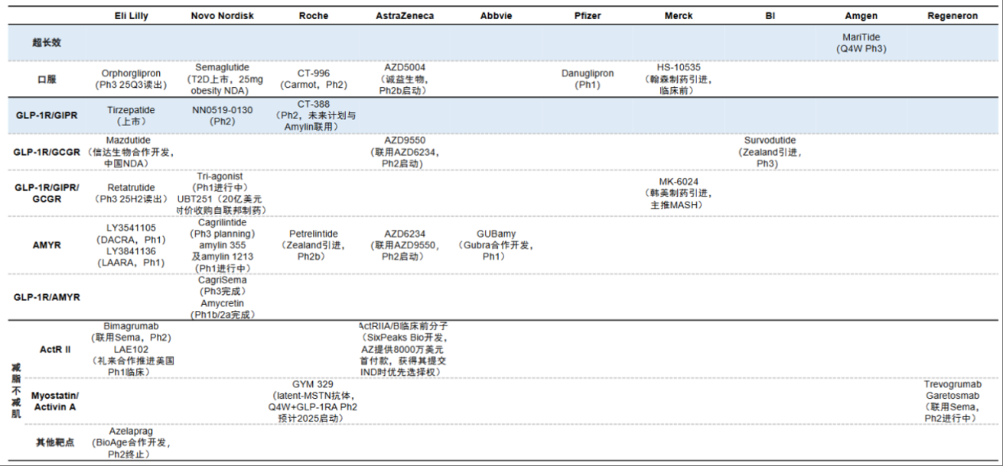Select the 其他靶点 row label
The image size is (1003, 466).
pos(55,443)
